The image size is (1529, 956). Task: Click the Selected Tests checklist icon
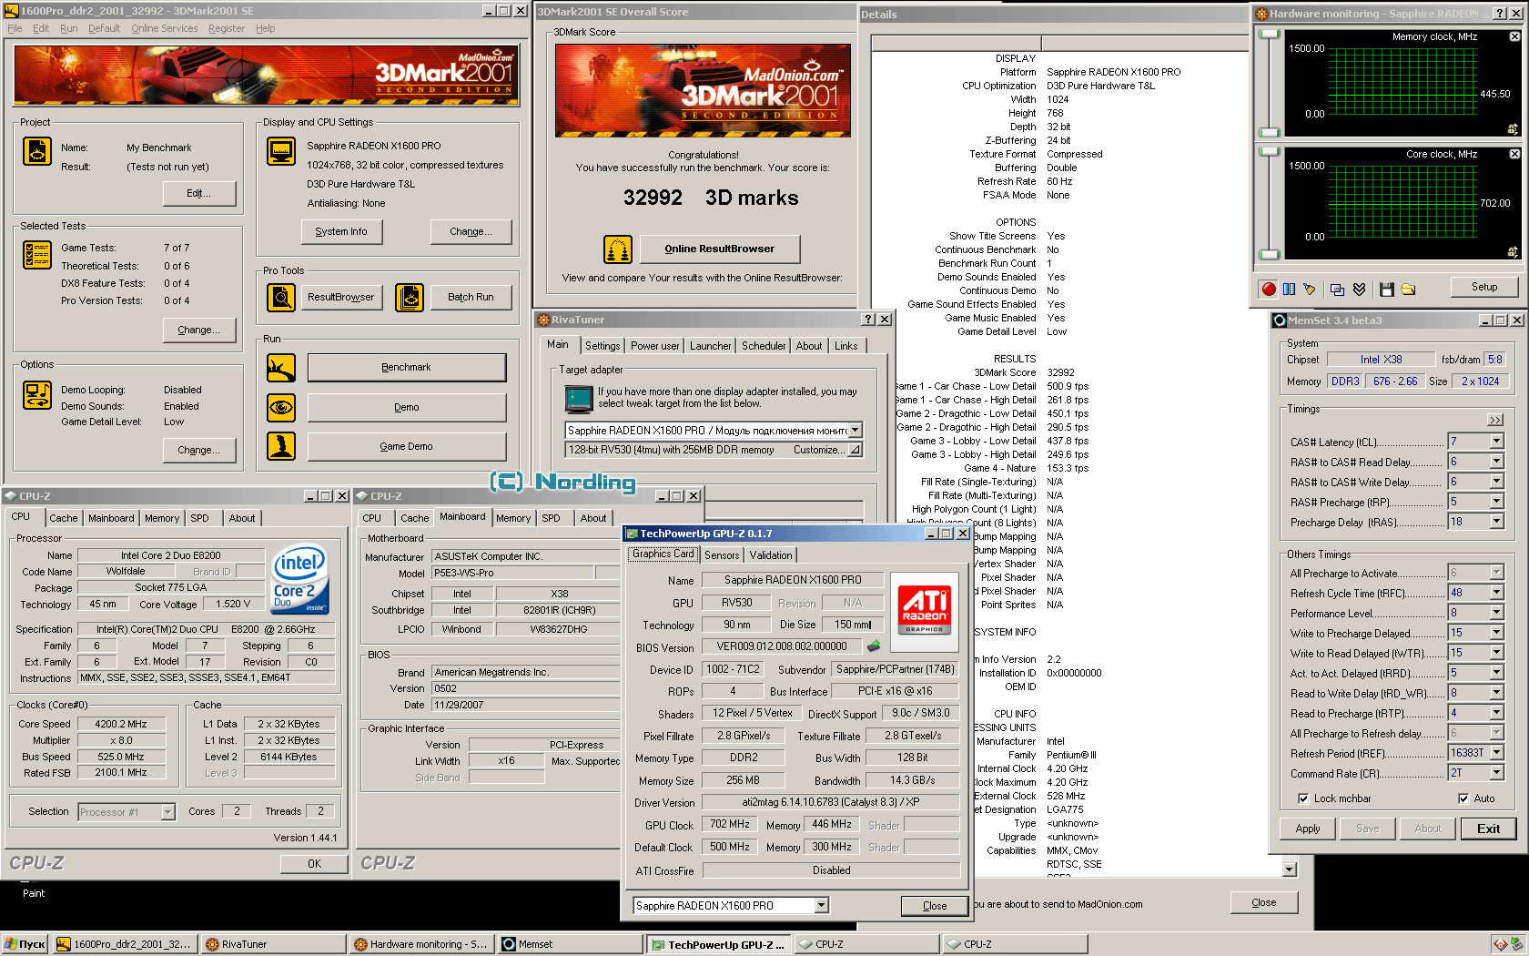coord(37,255)
